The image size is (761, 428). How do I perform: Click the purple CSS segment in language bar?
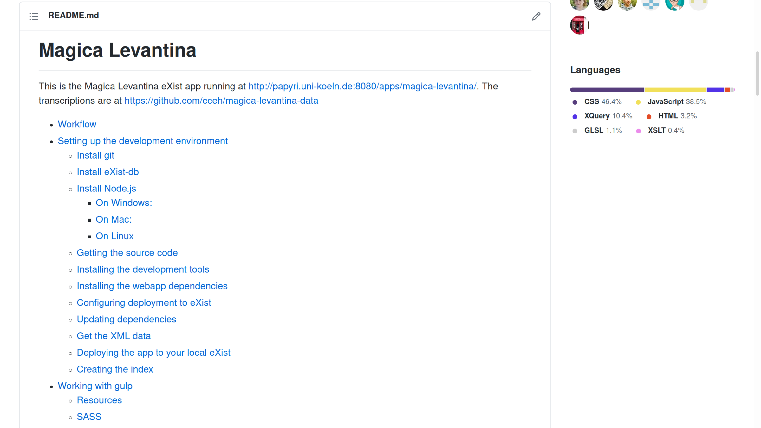pyautogui.click(x=607, y=90)
